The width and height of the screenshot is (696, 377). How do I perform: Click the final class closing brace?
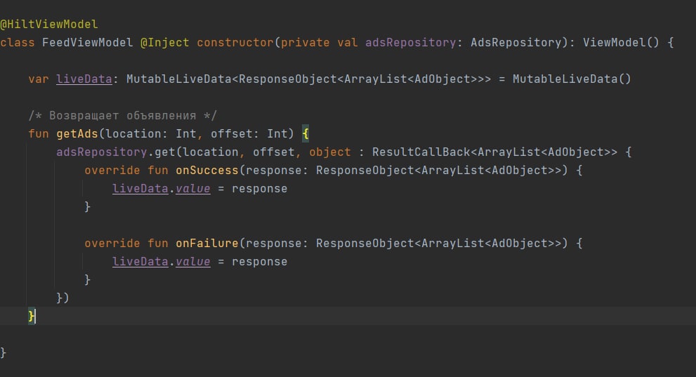pos(3,352)
